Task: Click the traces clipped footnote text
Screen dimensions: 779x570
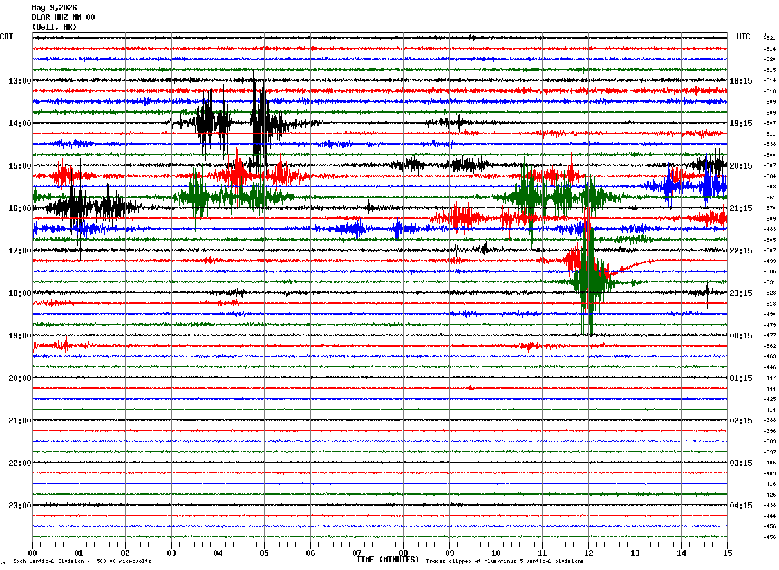Action: pyautogui.click(x=505, y=561)
